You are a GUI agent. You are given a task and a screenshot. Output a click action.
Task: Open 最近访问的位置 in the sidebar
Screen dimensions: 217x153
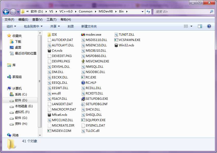point(23,53)
